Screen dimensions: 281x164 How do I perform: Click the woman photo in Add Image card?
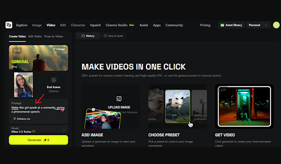[x=102, y=119]
